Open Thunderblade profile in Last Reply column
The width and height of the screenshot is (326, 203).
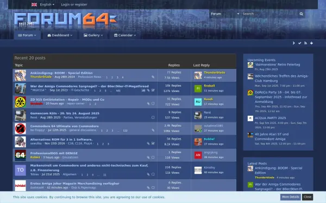pyautogui.click(x=215, y=73)
